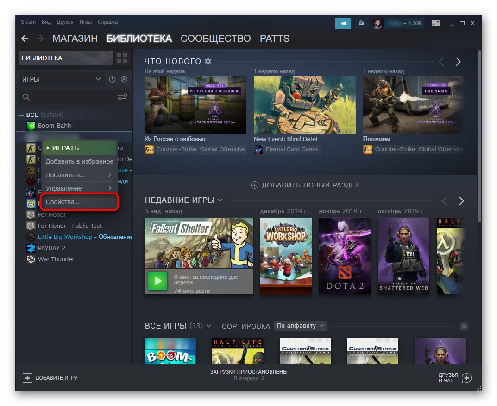The image size is (497, 406).
Task: Go to СООБЩЕСТВО tab
Action: tap(215, 39)
